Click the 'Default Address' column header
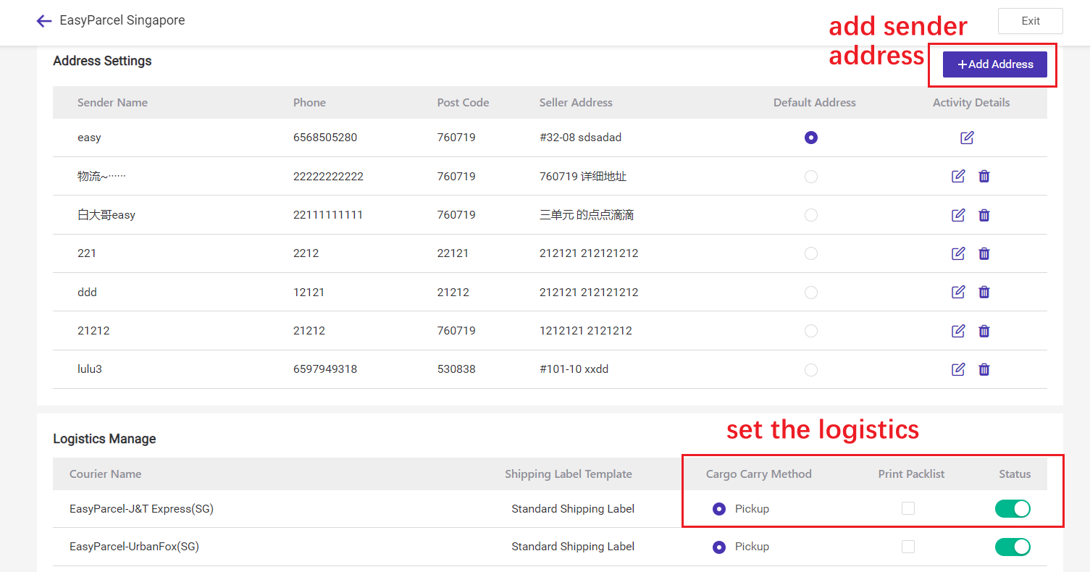Screen dimensions: 1090x572 (815, 103)
